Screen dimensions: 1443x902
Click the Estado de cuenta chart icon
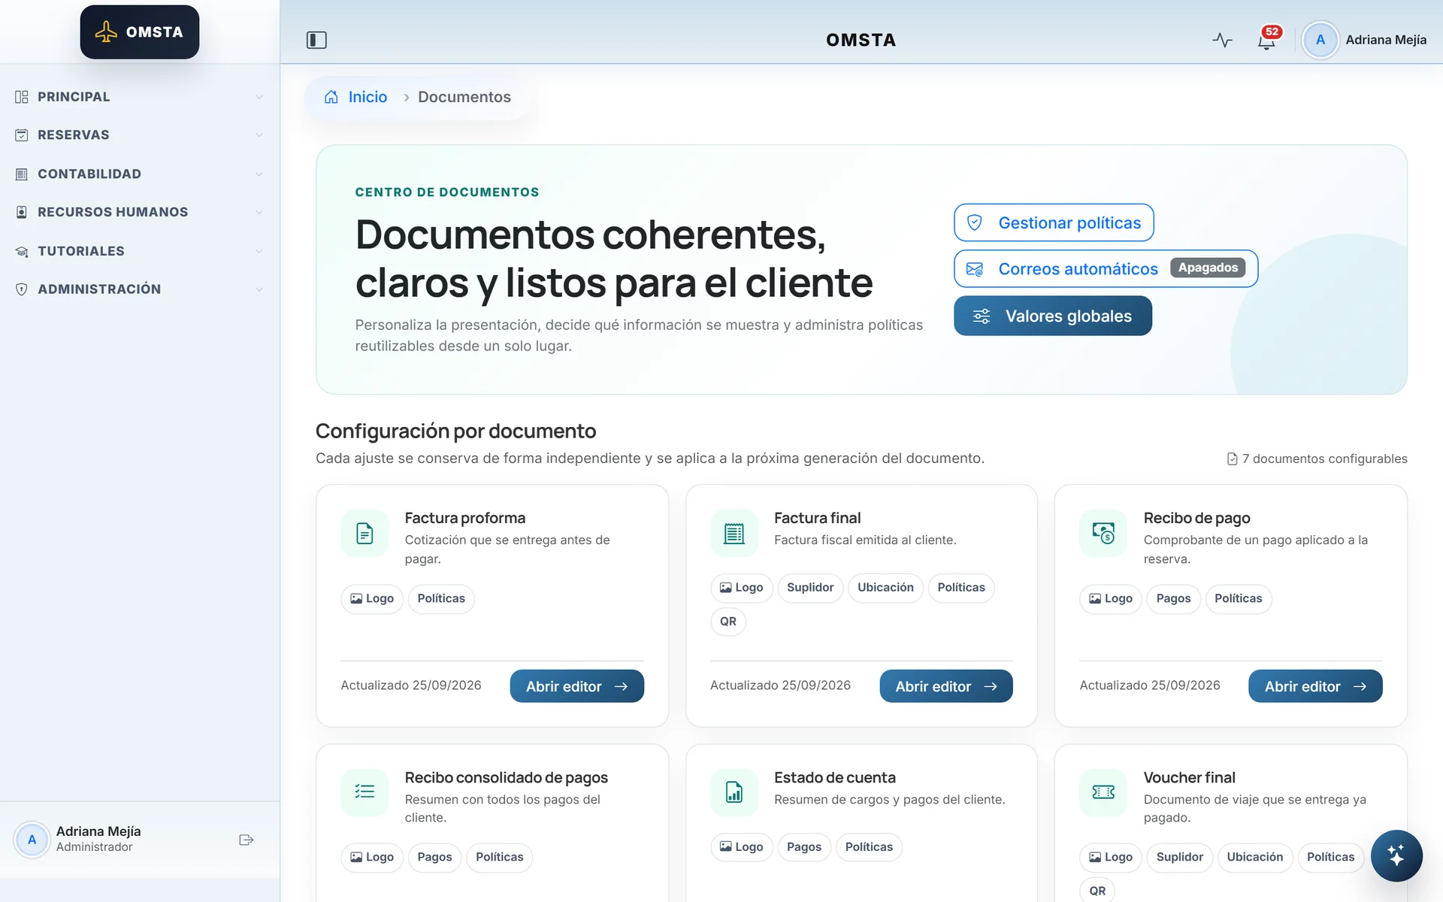click(x=734, y=792)
